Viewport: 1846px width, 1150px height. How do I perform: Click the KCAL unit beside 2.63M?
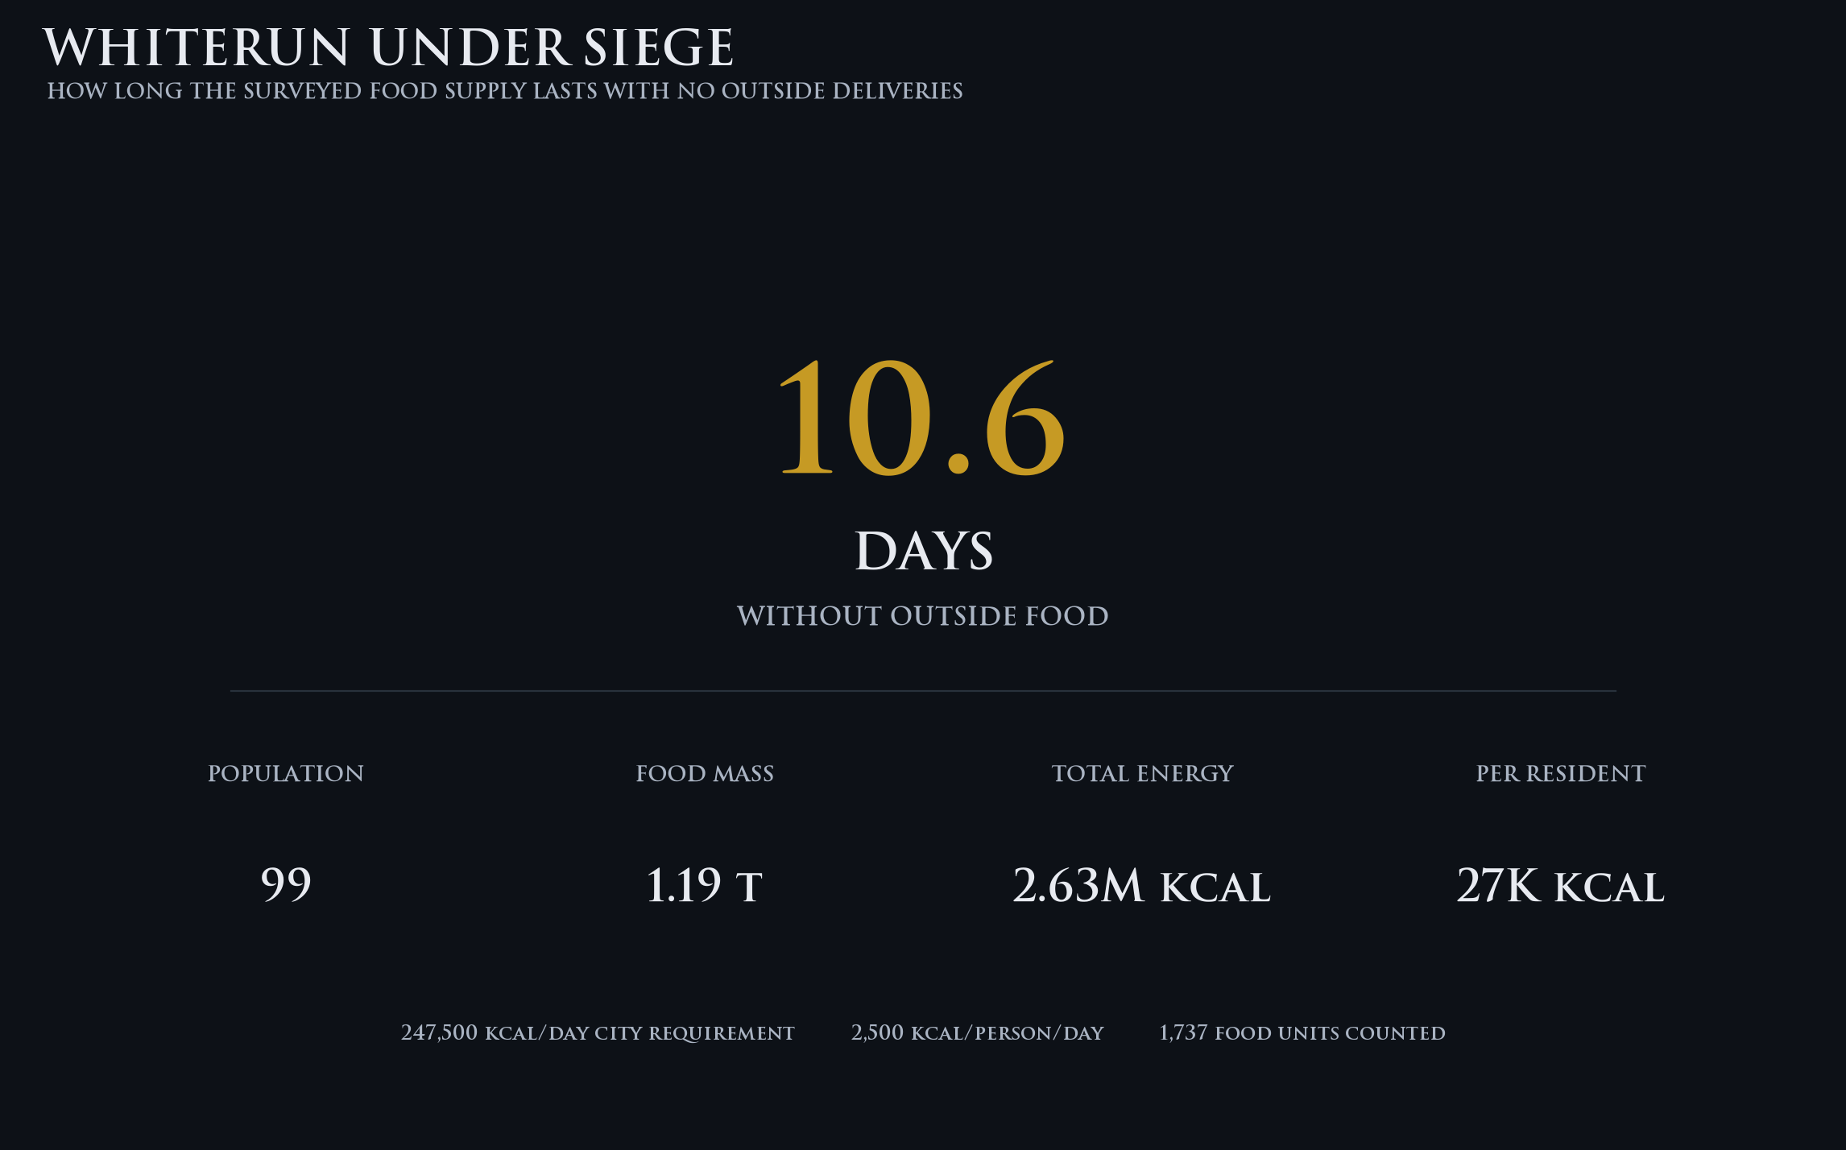(1216, 888)
